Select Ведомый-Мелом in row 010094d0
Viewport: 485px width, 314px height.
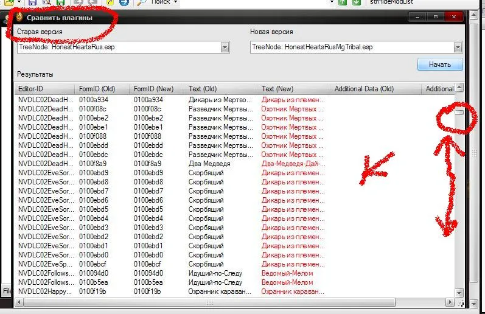pyautogui.click(x=287, y=273)
